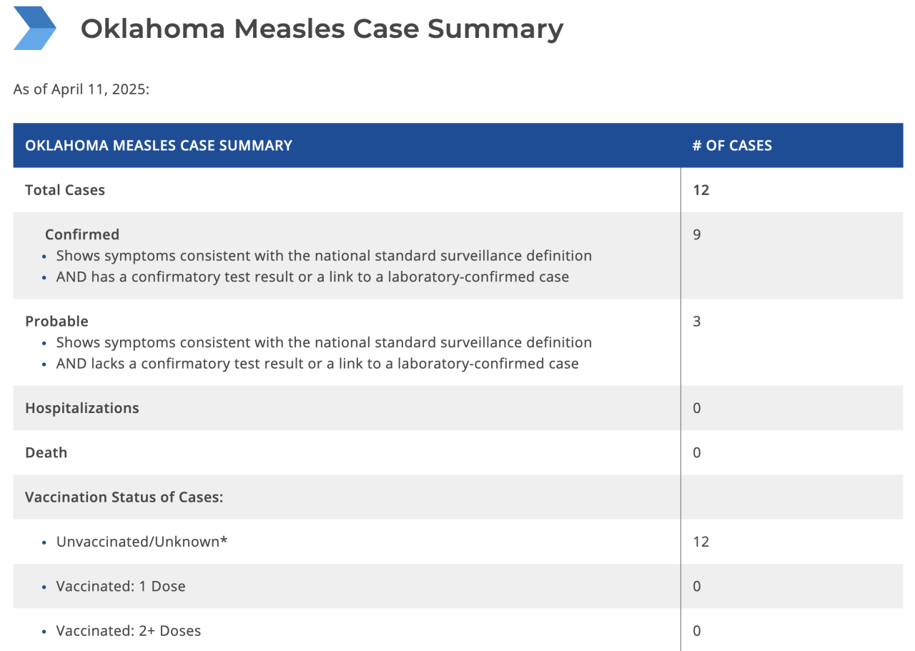The width and height of the screenshot is (915, 651).
Task: Click 'Vaccination Status of Cases' label
Action: [124, 497]
